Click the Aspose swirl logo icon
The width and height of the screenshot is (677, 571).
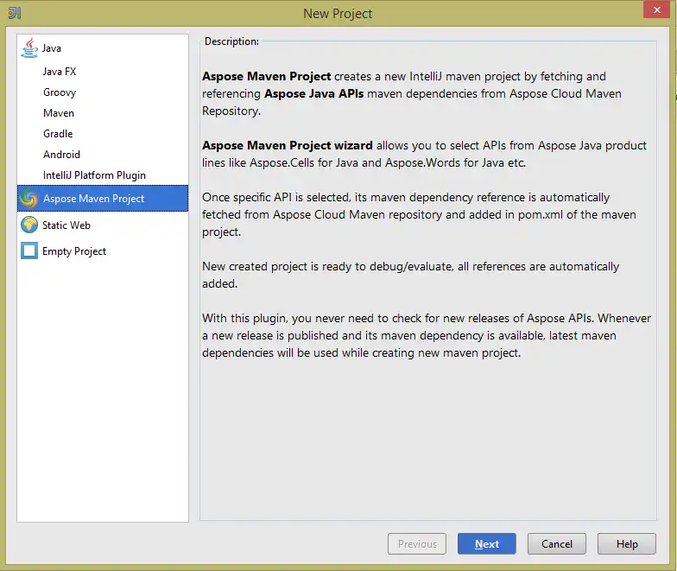click(x=29, y=199)
